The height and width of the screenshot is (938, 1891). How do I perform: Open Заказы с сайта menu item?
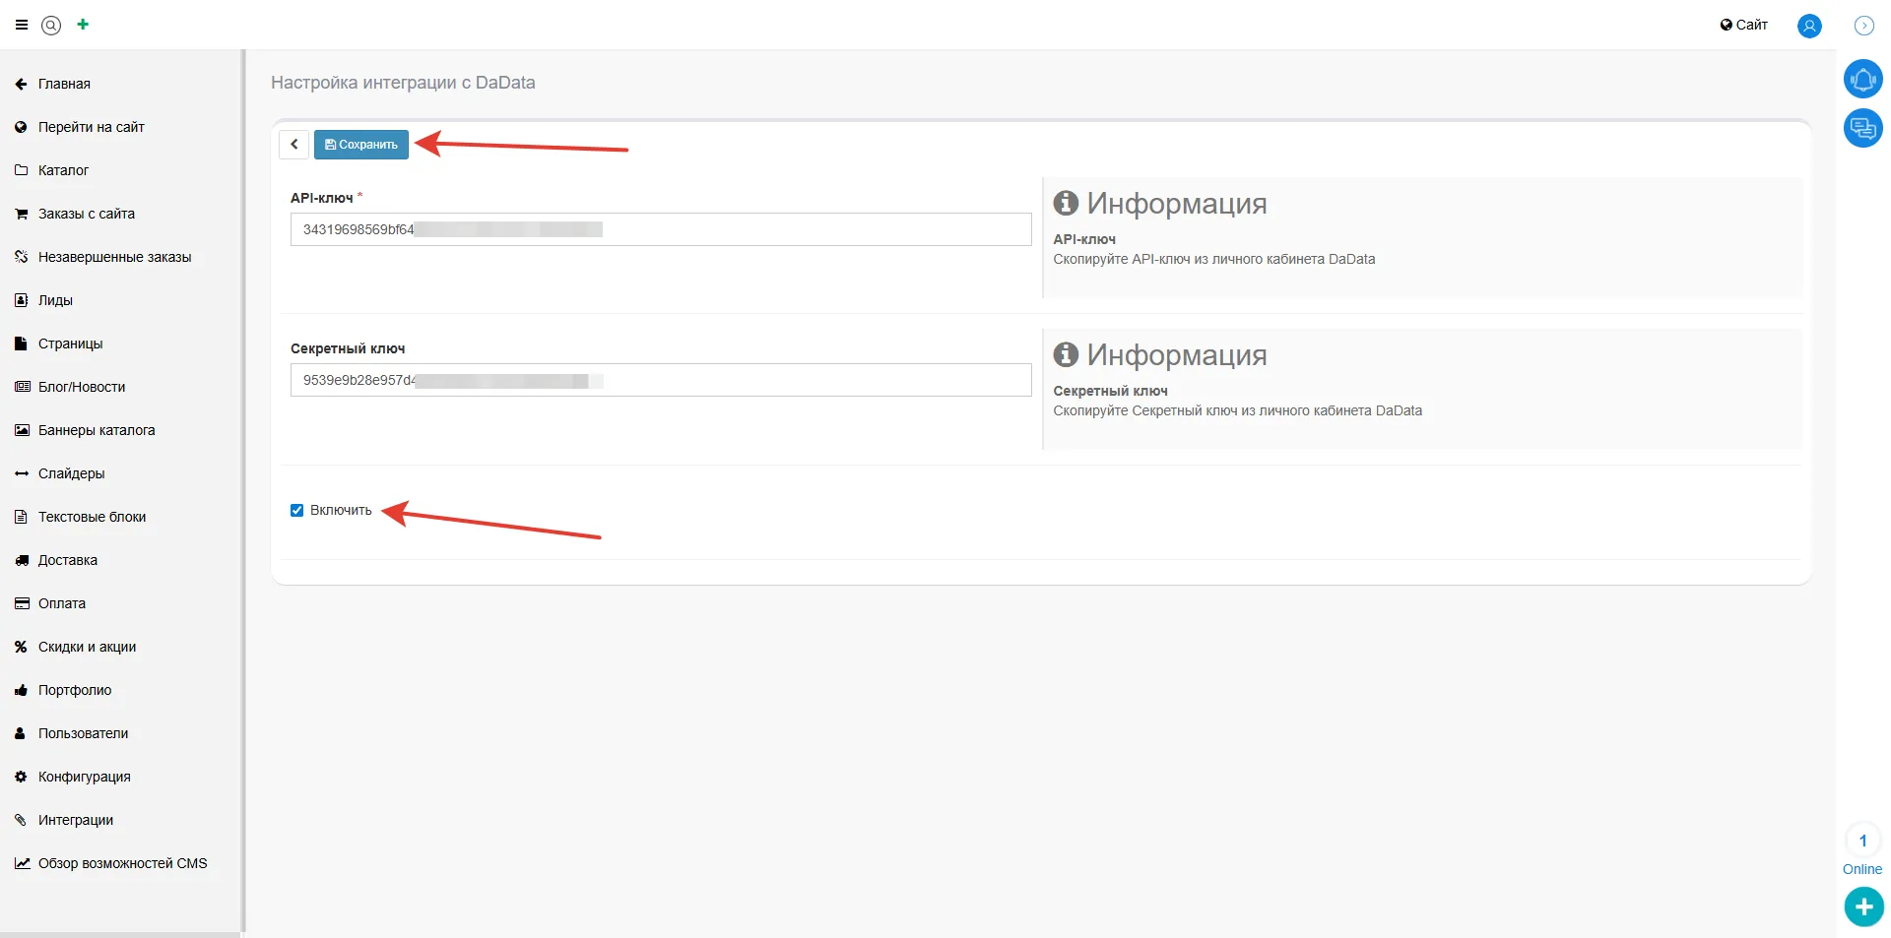86,214
